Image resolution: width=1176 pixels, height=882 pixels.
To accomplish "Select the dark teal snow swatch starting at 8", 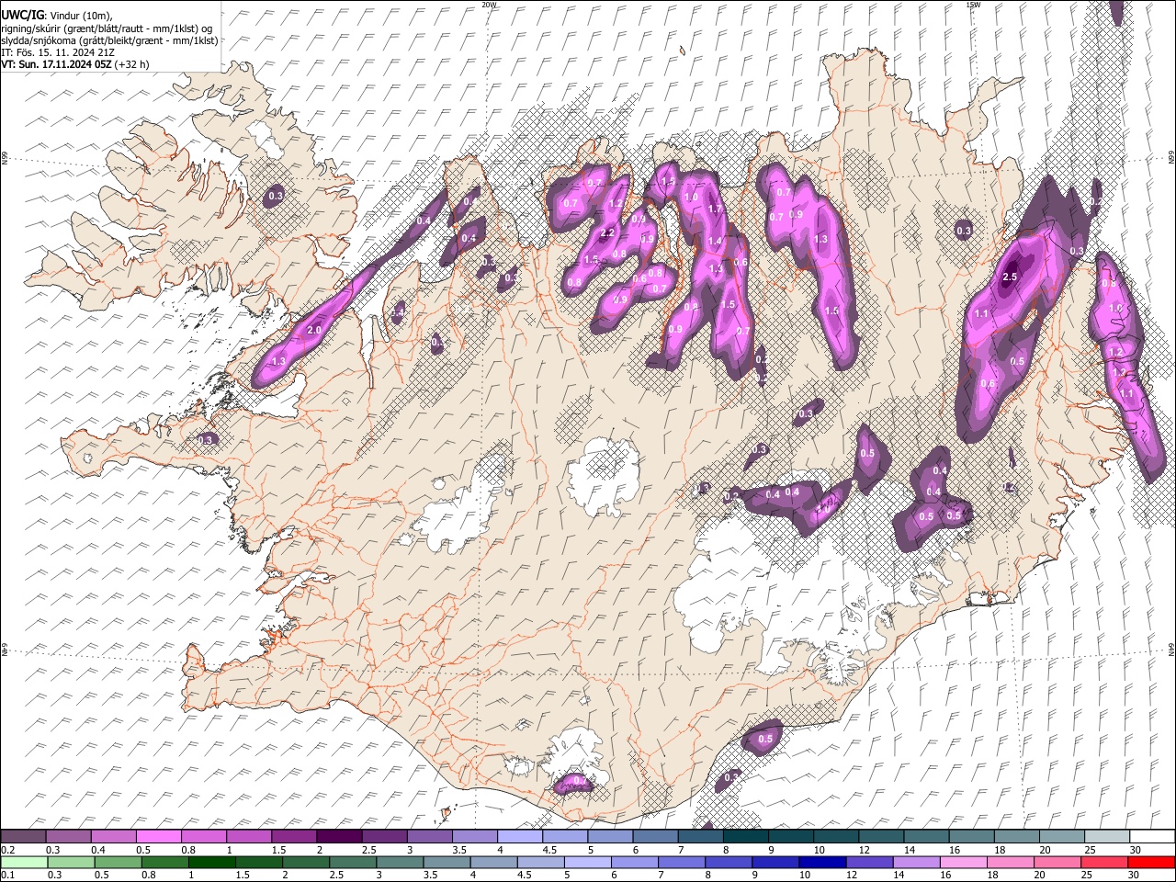I will (745, 836).
